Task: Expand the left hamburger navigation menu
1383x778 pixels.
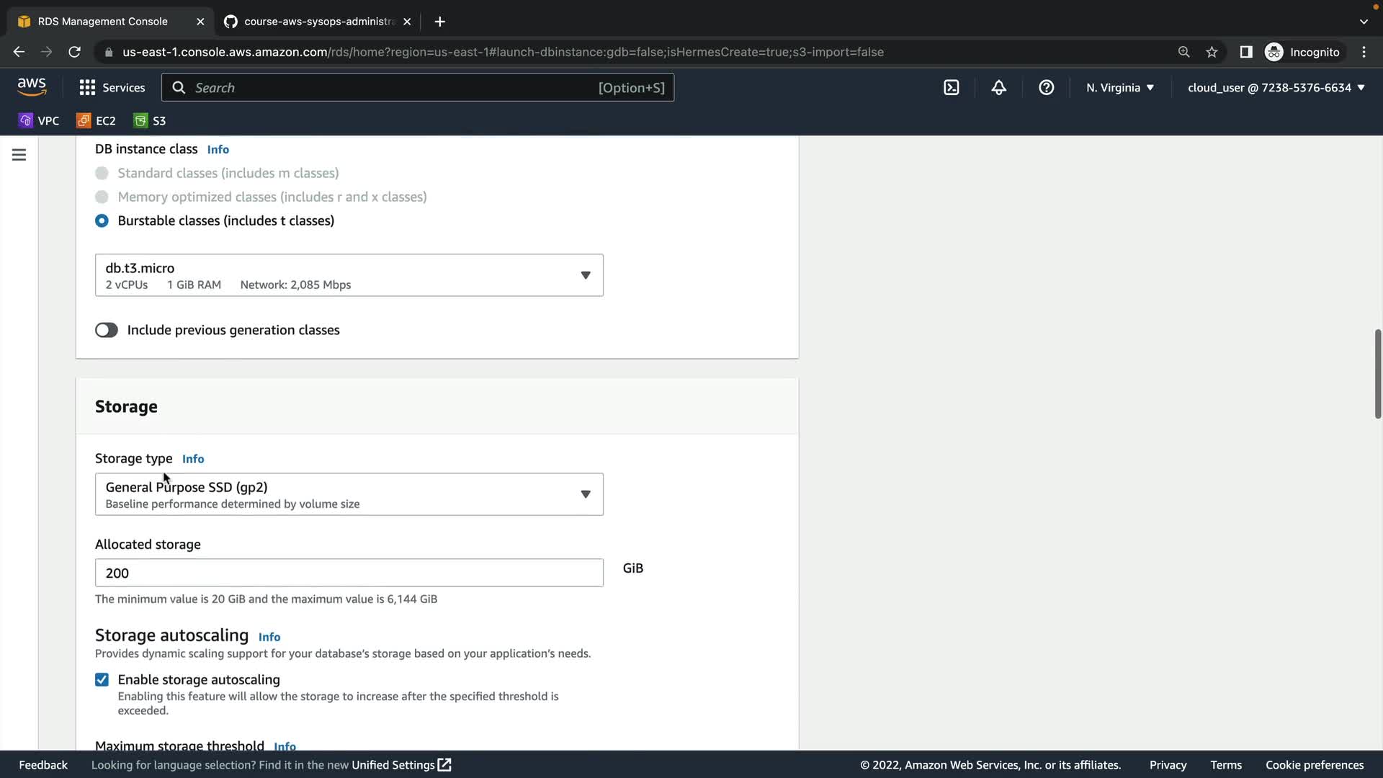Action: tap(19, 155)
